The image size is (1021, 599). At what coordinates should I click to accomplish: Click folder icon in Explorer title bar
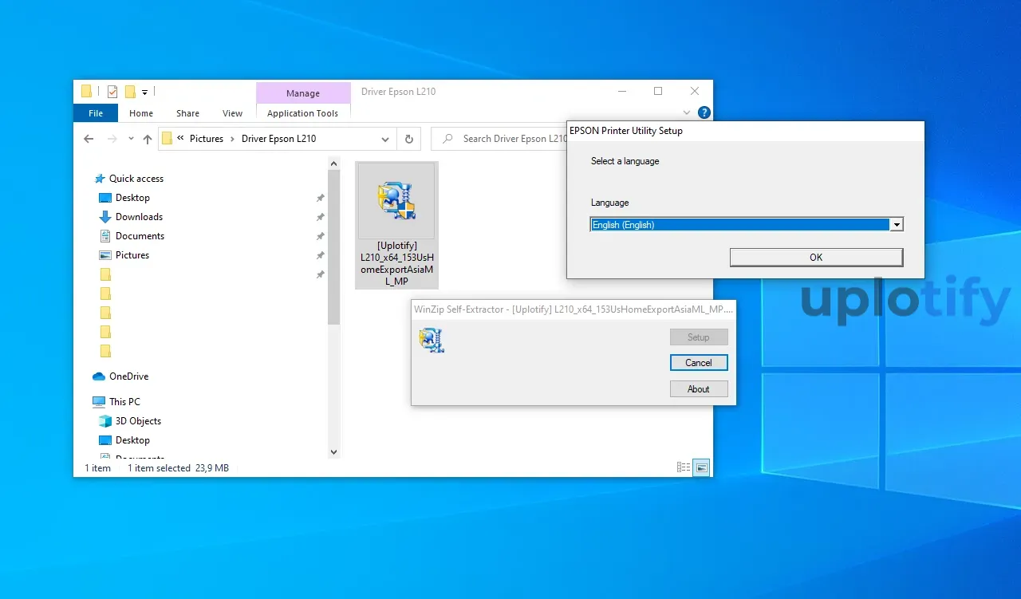point(86,92)
